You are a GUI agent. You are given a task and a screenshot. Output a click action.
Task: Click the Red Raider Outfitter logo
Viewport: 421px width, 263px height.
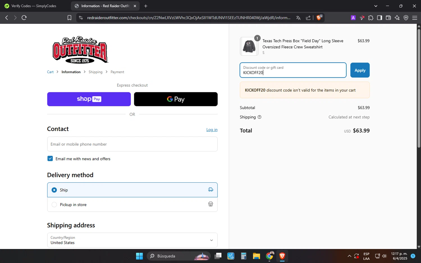(x=80, y=50)
